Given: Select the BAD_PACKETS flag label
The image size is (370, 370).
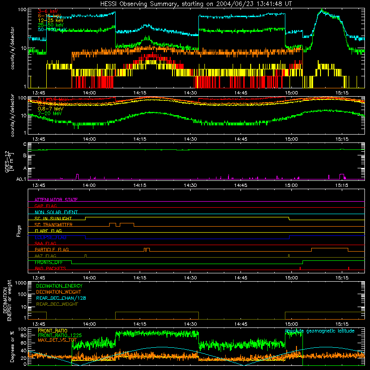Looking at the screenshot, I should pos(50,269).
